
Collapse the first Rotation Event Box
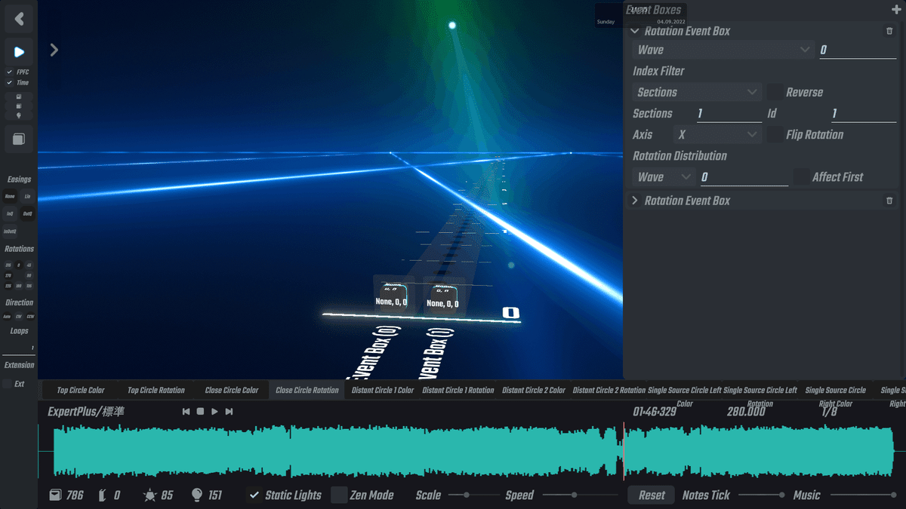tap(635, 31)
